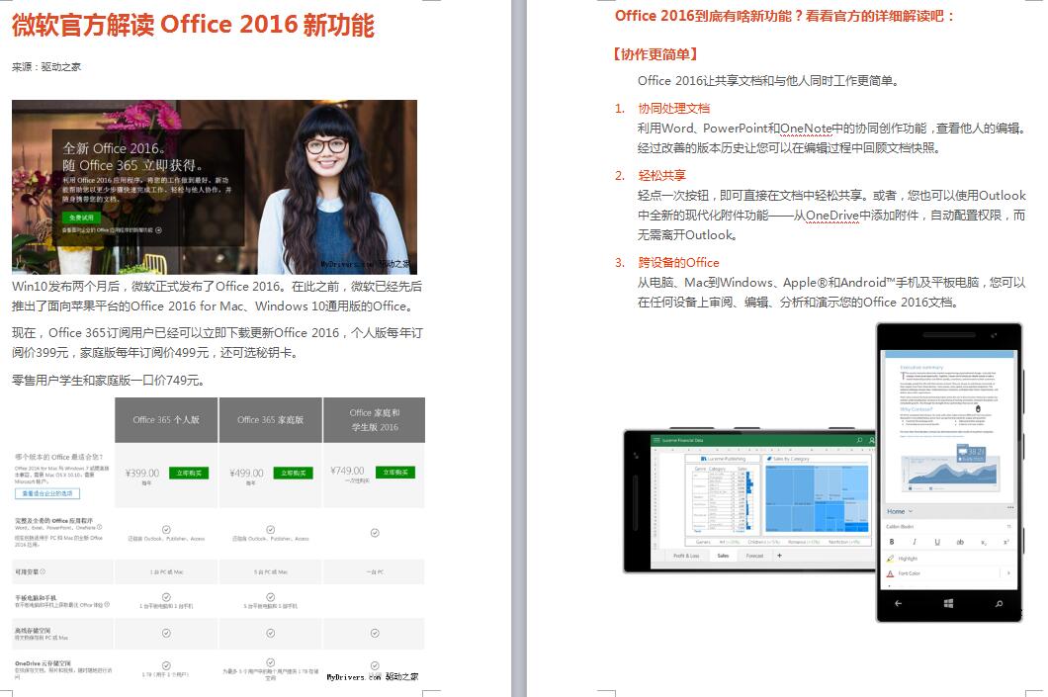Click the green 立即购买 button for ¥399.00
Image resolution: width=1048 pixels, height=697 pixels.
pyautogui.click(x=188, y=473)
